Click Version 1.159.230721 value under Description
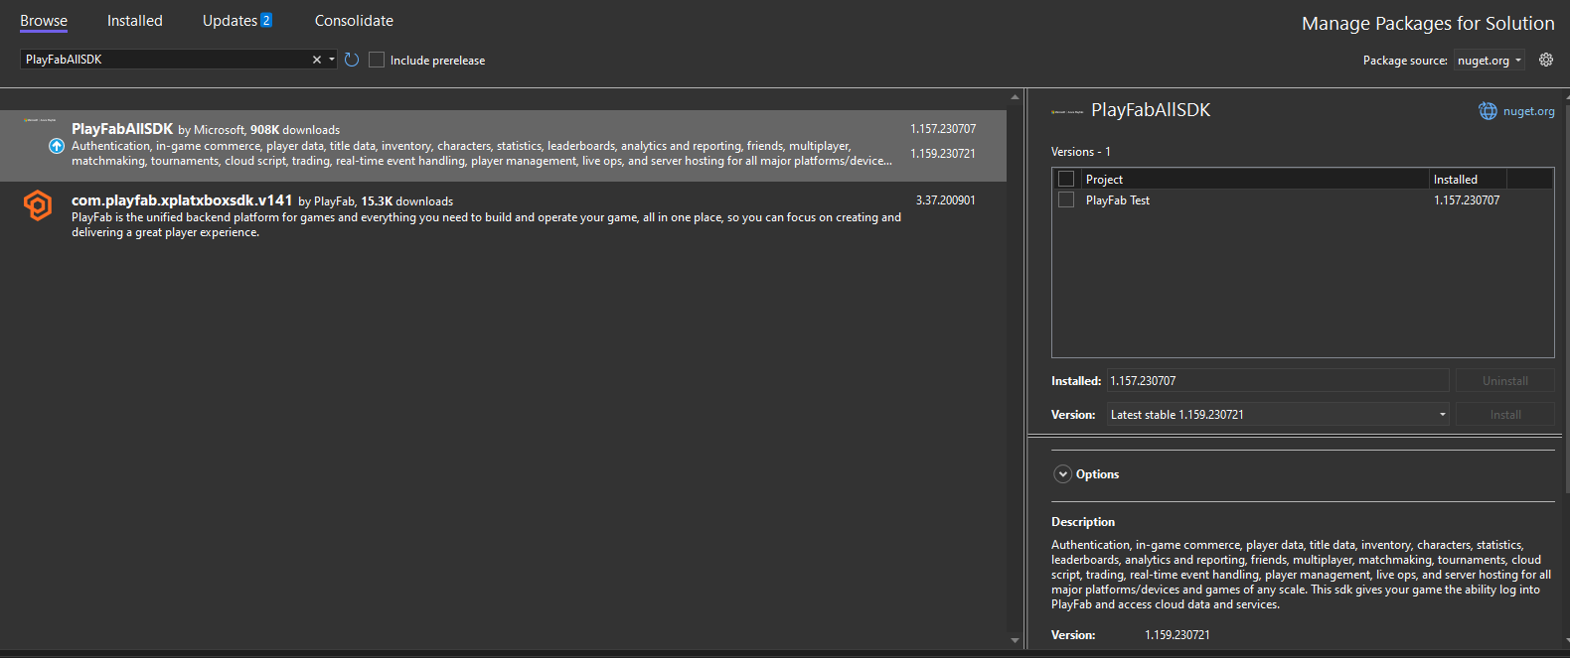The image size is (1570, 658). pos(1177,635)
